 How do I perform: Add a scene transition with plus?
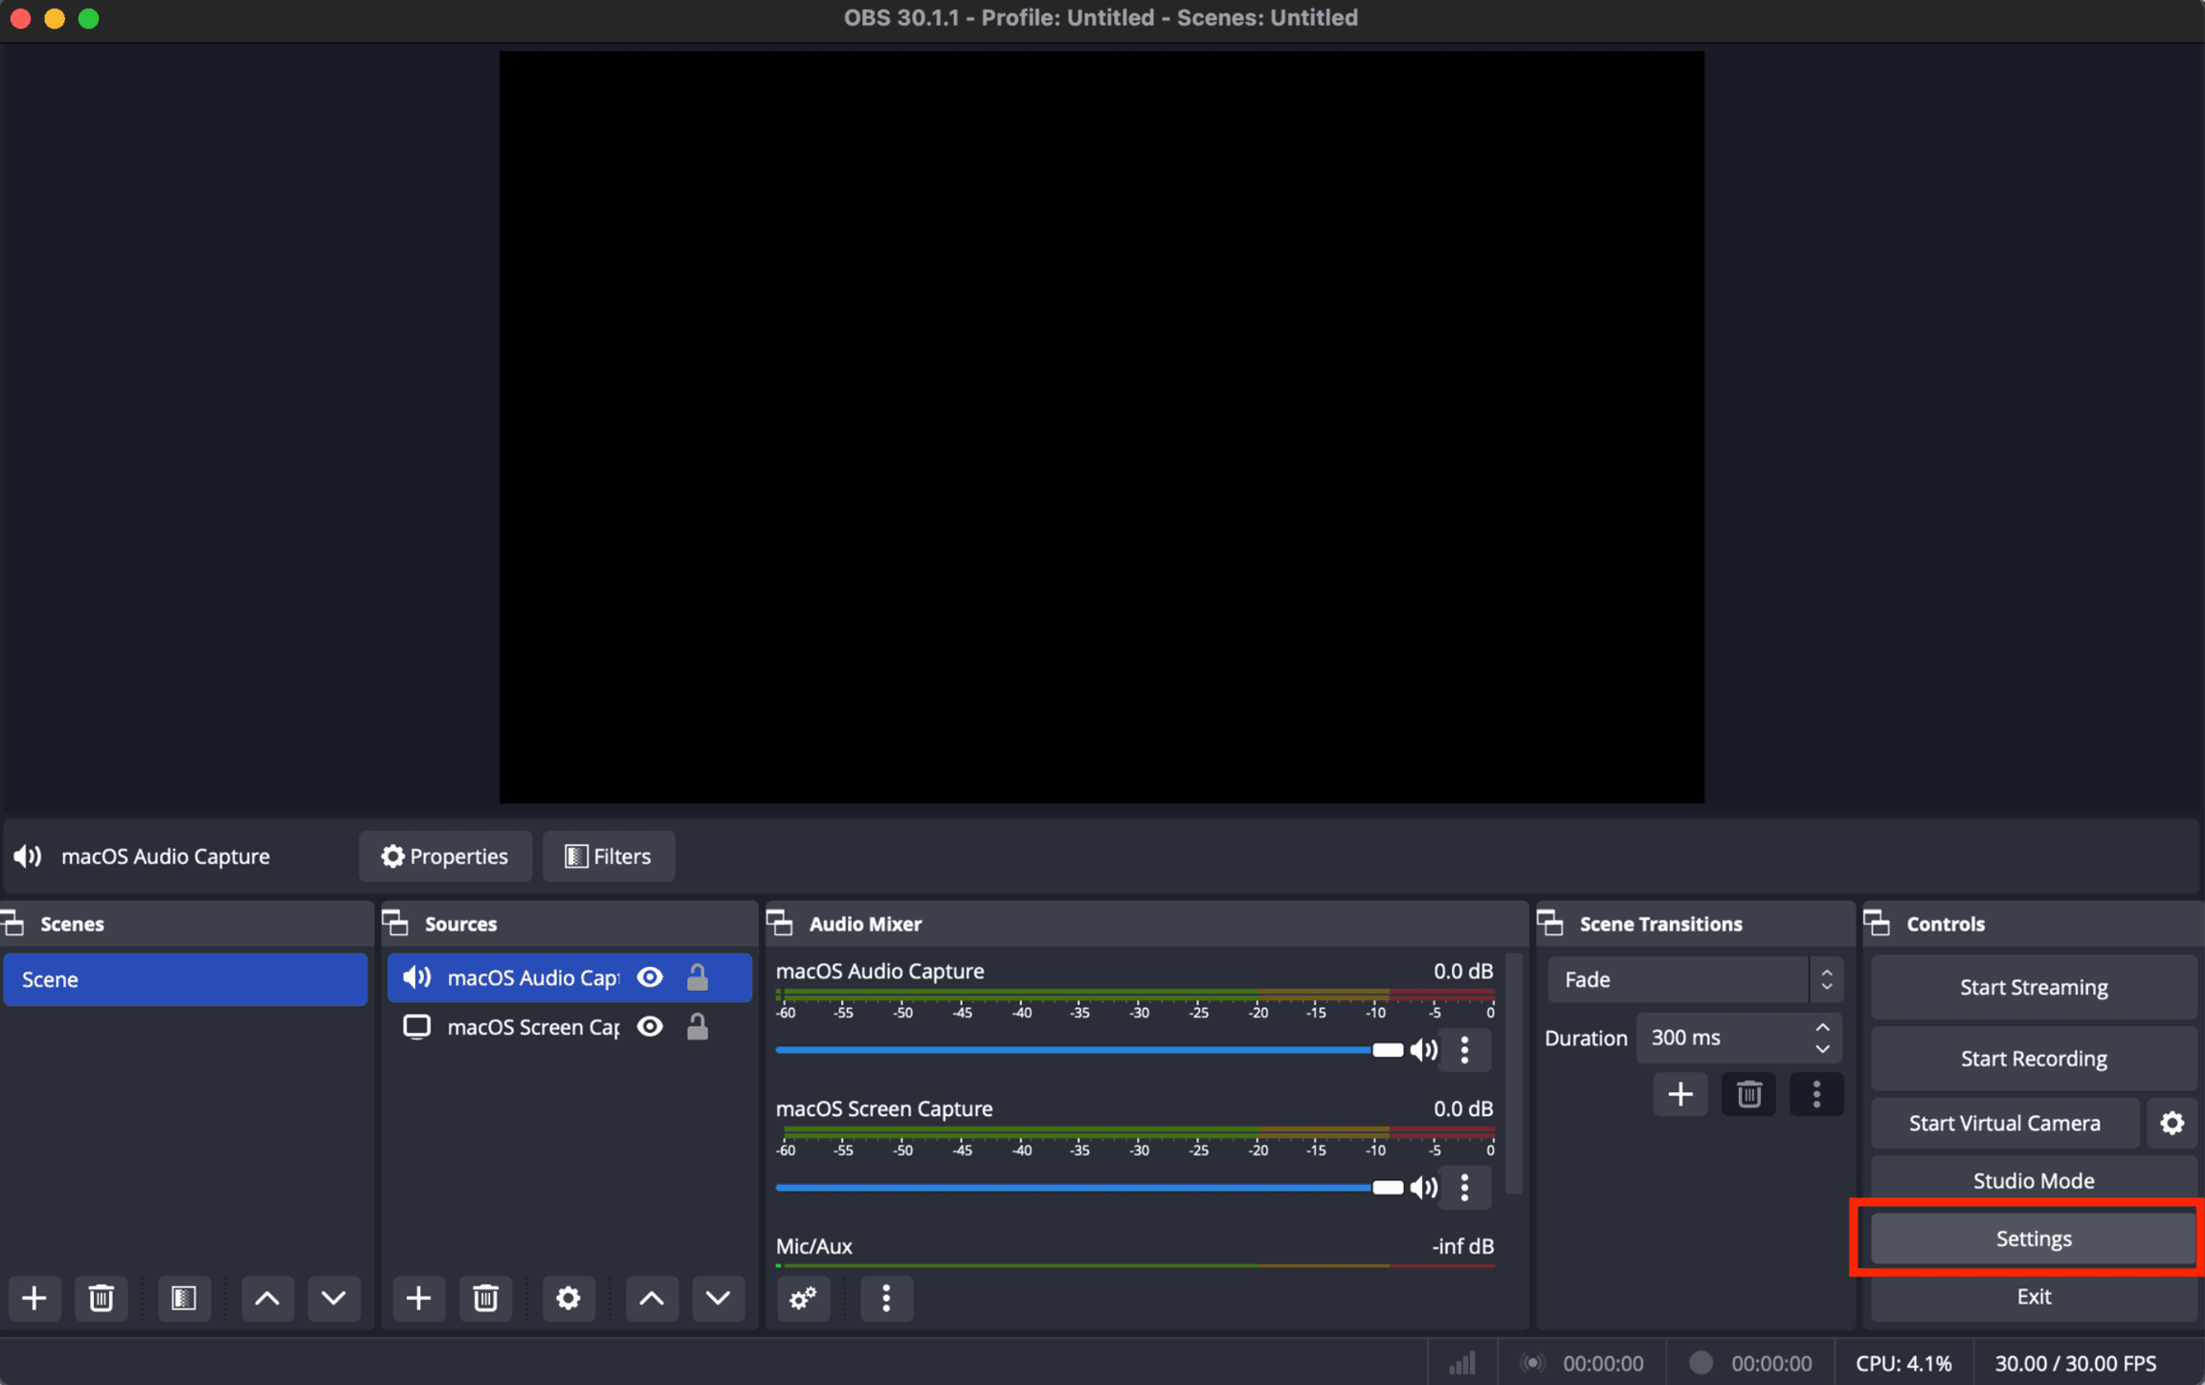click(1681, 1094)
